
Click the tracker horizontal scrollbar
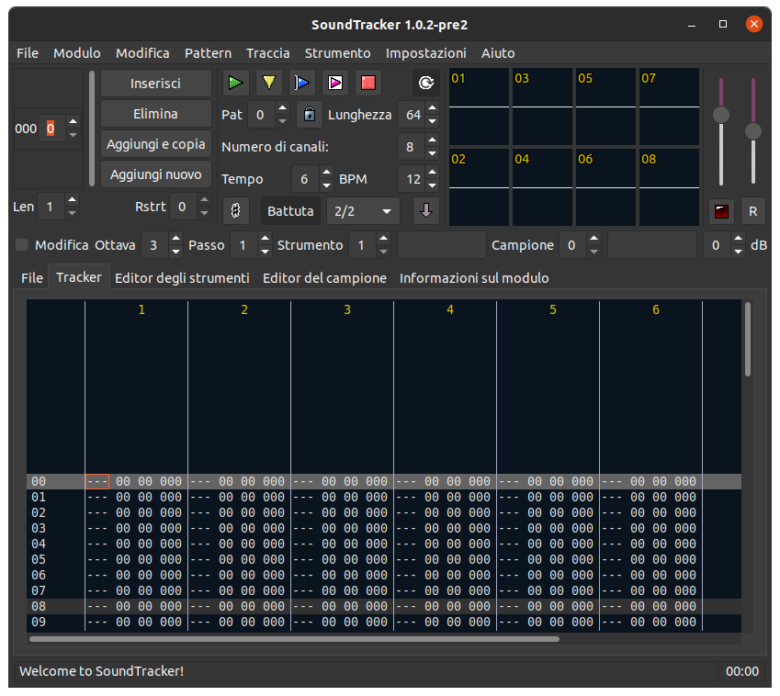[x=294, y=639]
